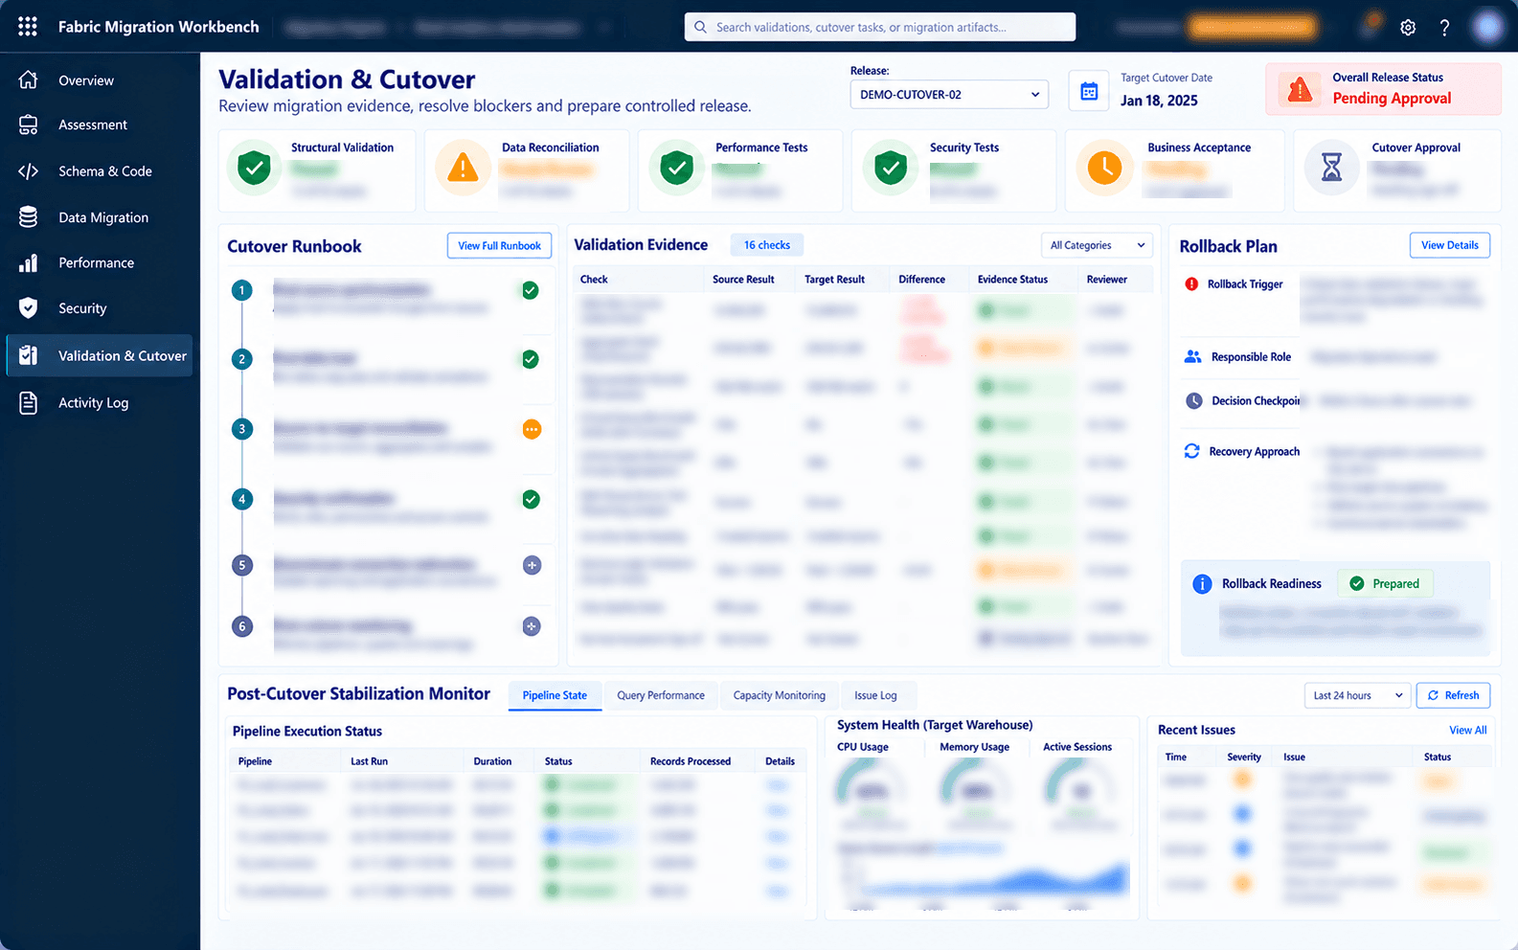This screenshot has height=950, width=1518.
Task: Switch to the Capacity Monitoring tab
Action: tap(779, 695)
